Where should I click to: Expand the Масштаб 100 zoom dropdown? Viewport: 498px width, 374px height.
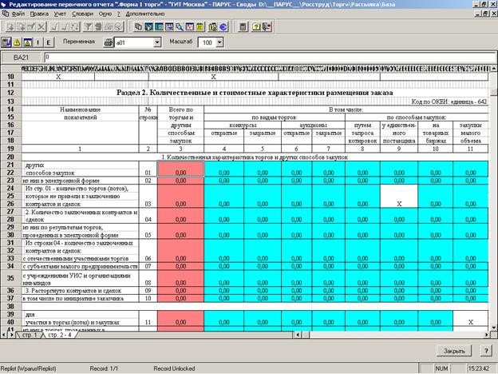point(219,42)
